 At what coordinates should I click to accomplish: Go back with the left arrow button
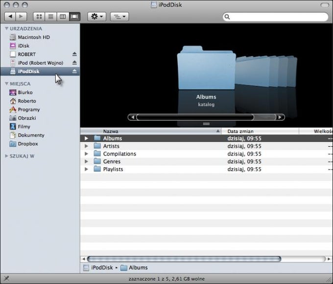(10, 16)
